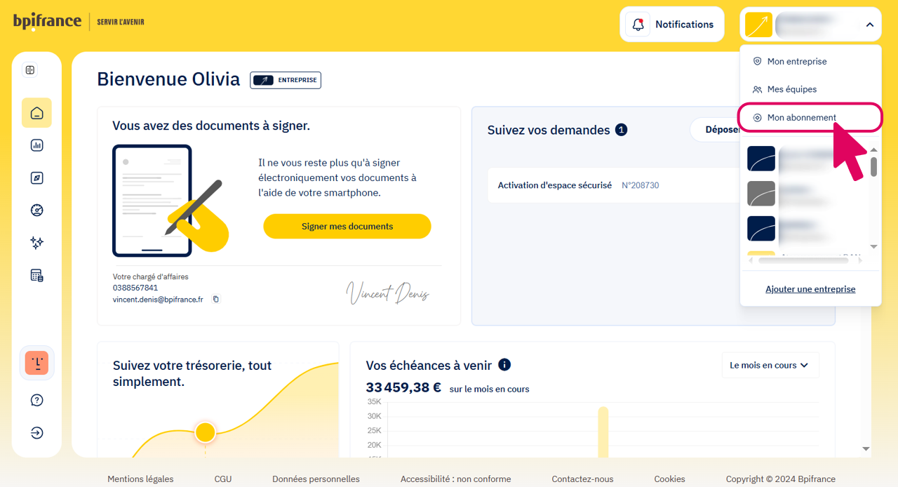This screenshot has height=487, width=898.
Task: Click the email vincent.denis@bpifrance.fr
Action: point(158,299)
